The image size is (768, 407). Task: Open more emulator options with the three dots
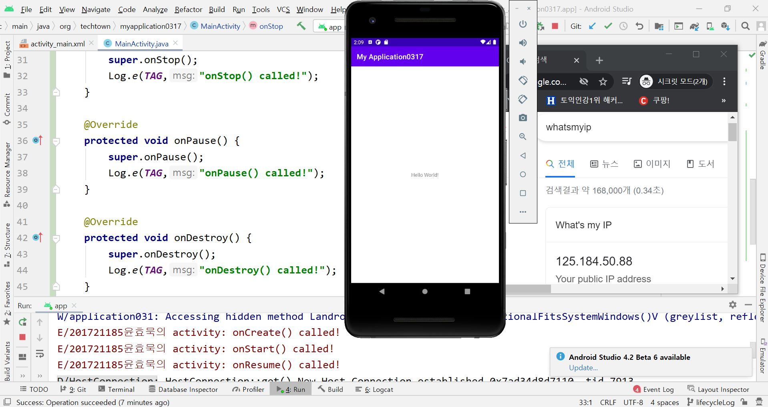[523, 212]
